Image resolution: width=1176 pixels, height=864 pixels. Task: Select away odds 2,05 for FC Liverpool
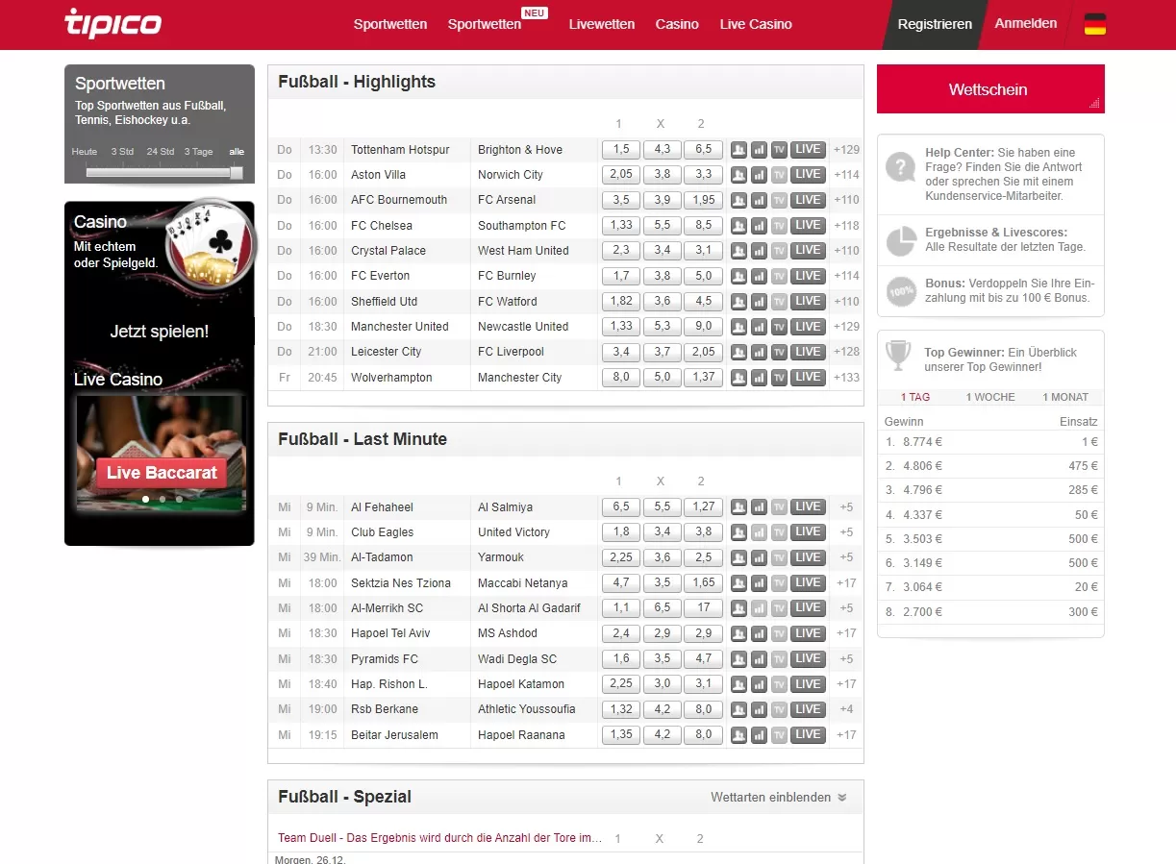click(703, 352)
